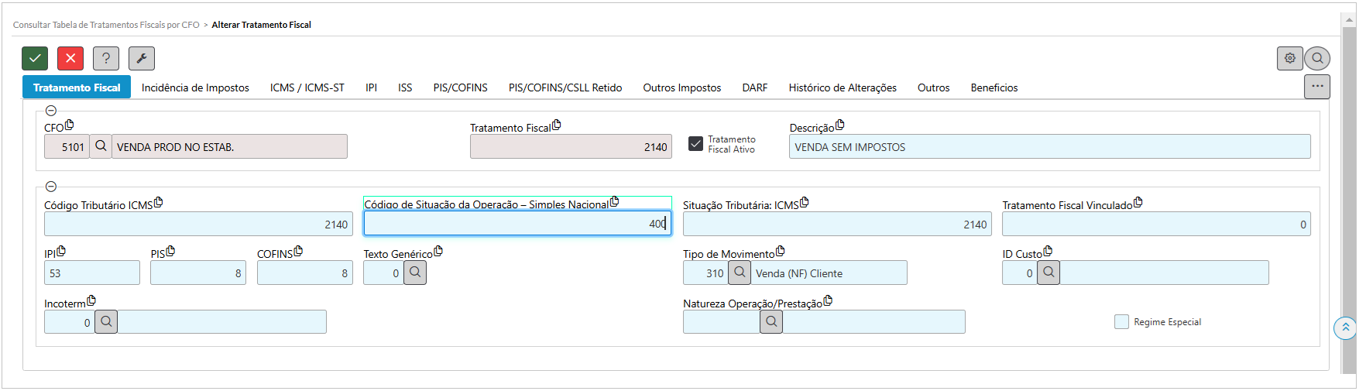Go back to Consultar Tabela de Tratamentos Fiscais

pos(106,25)
